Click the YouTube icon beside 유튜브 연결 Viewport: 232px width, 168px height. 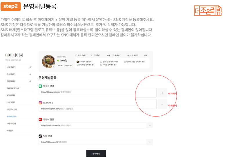(40, 119)
